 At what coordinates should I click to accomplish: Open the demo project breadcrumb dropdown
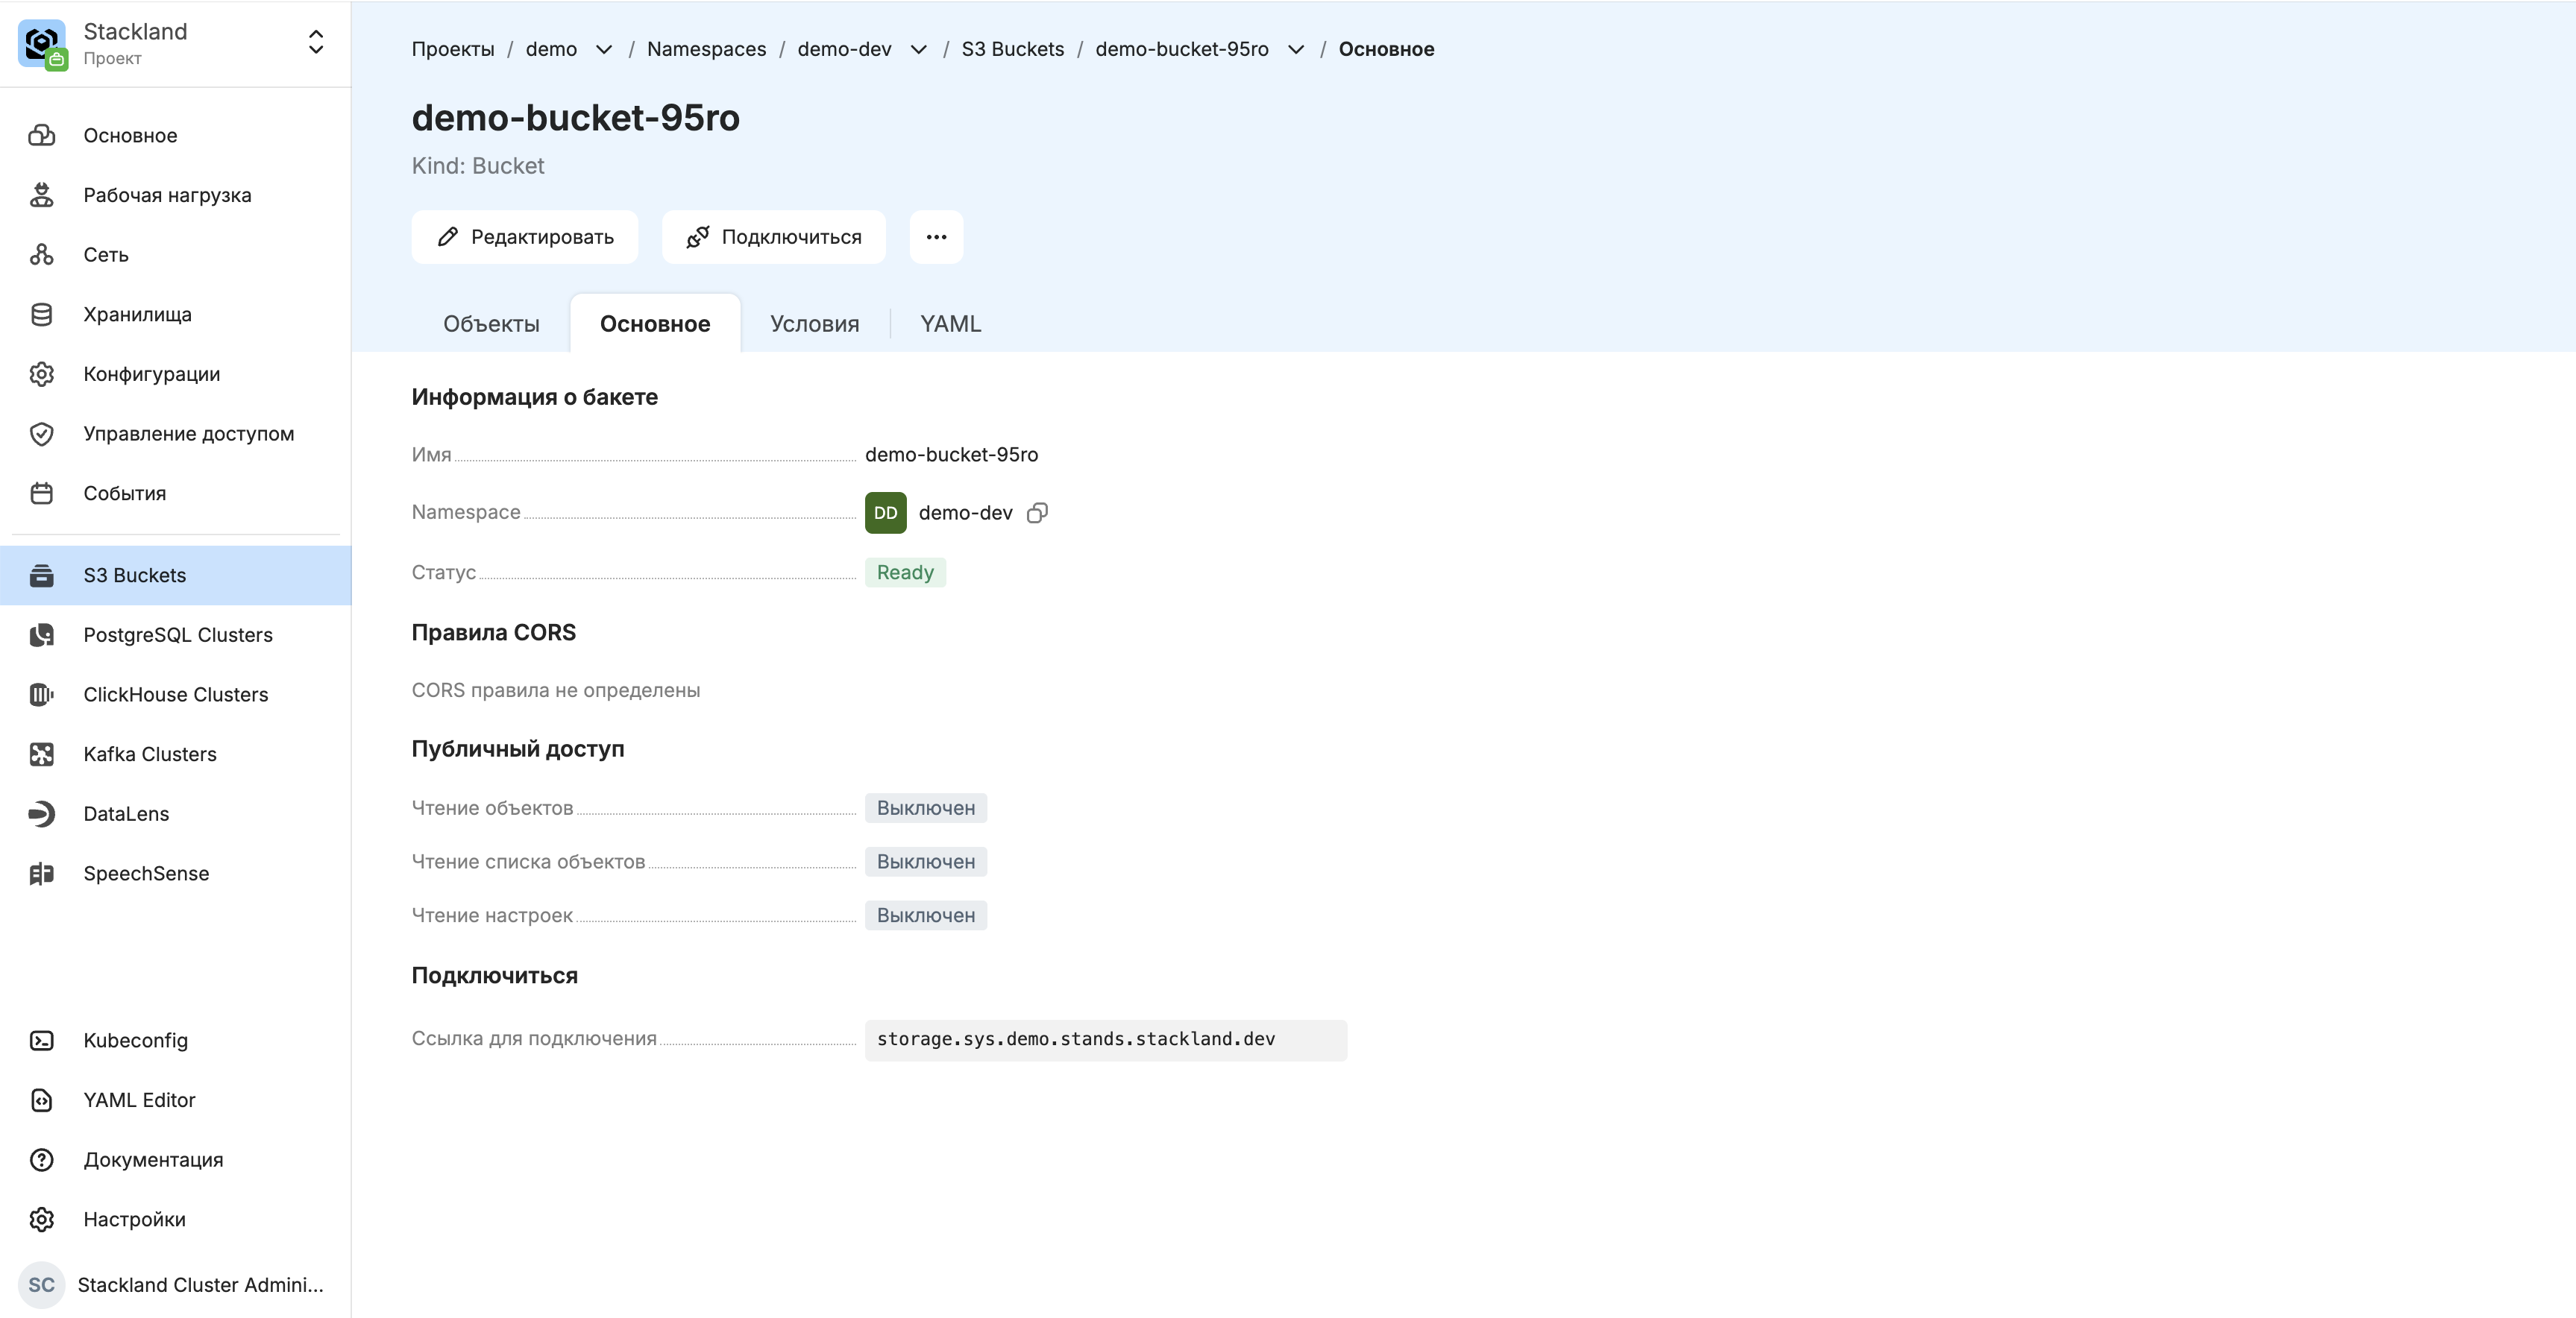coord(604,50)
